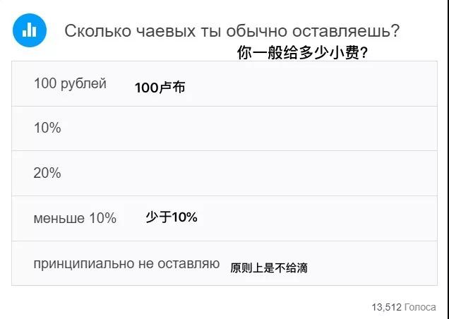Screen dimensions: 449x319
Task: Open the 13,512 Голоса voters list
Action: coord(404,307)
